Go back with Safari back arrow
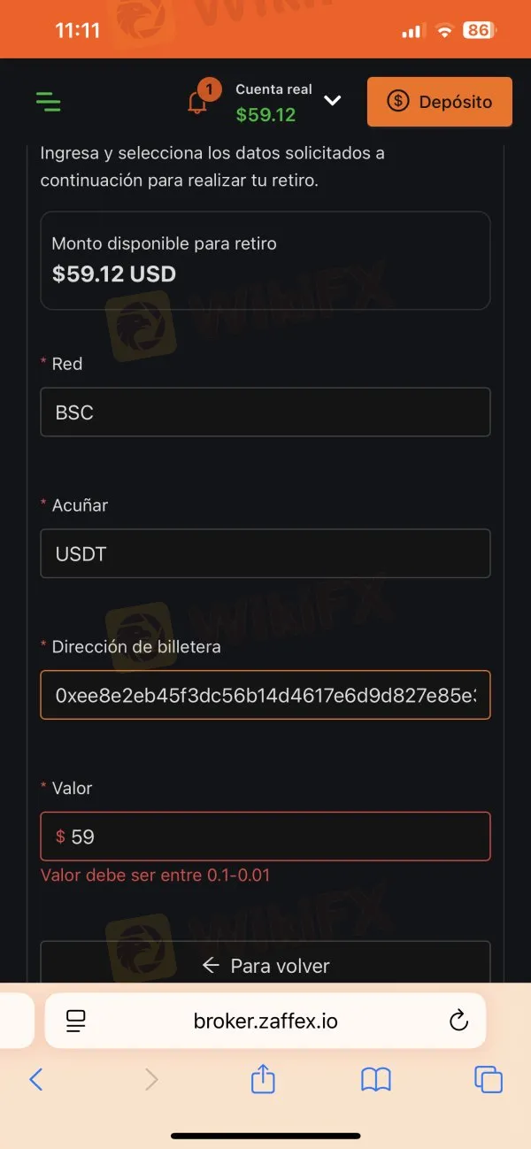The height and width of the screenshot is (1149, 531). click(x=36, y=1079)
